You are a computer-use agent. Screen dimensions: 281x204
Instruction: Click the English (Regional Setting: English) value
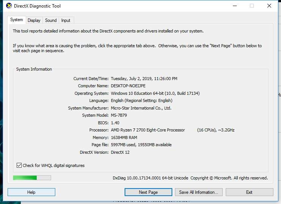coord(142,100)
